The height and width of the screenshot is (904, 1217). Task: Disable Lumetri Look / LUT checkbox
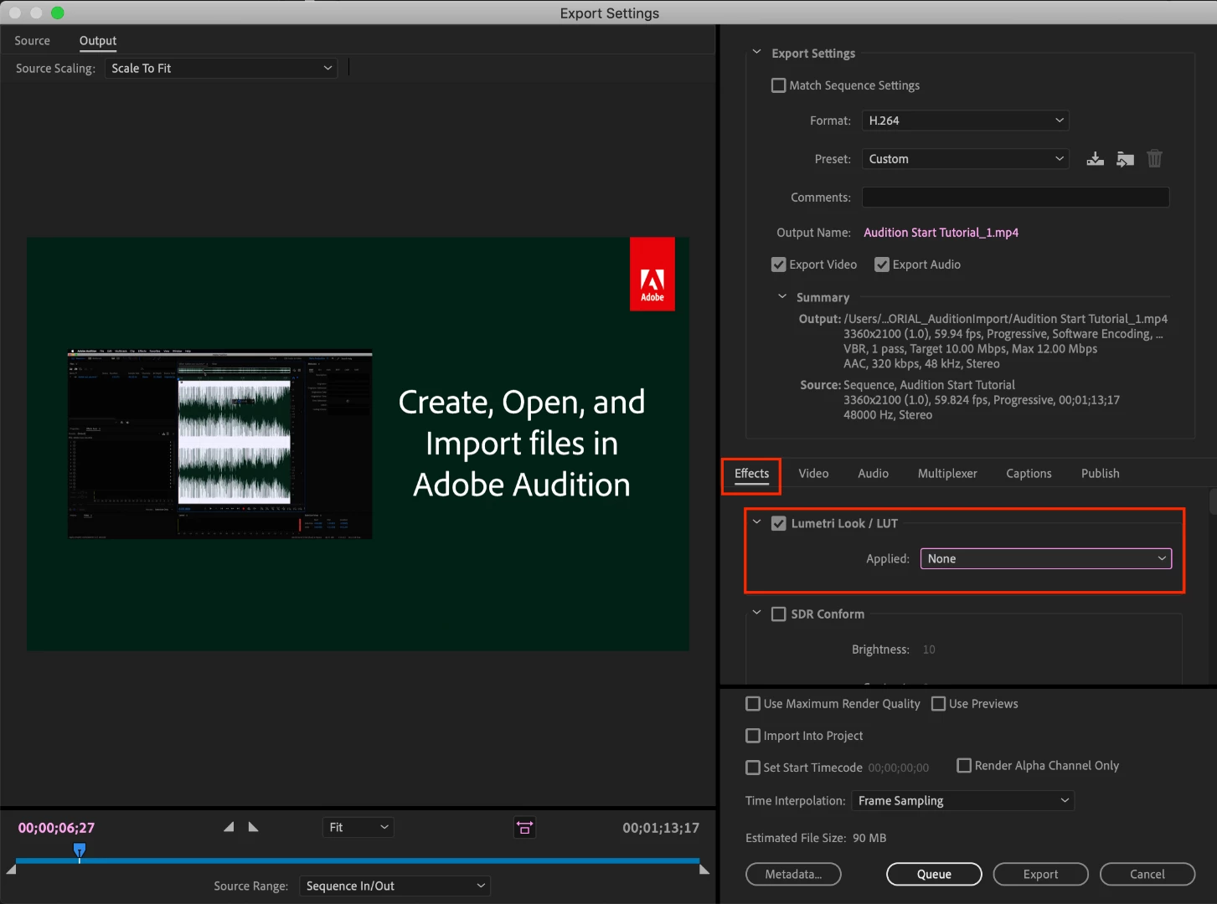779,523
